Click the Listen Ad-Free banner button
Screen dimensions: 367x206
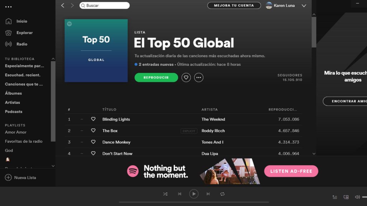click(x=291, y=171)
